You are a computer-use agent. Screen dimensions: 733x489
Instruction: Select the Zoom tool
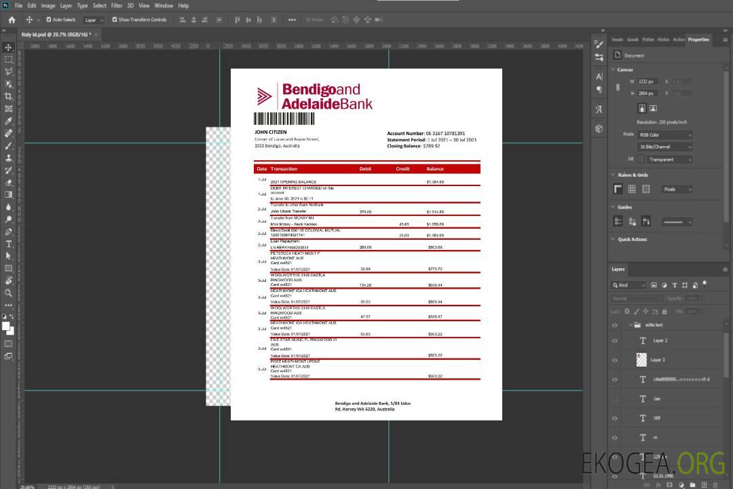[x=8, y=293]
